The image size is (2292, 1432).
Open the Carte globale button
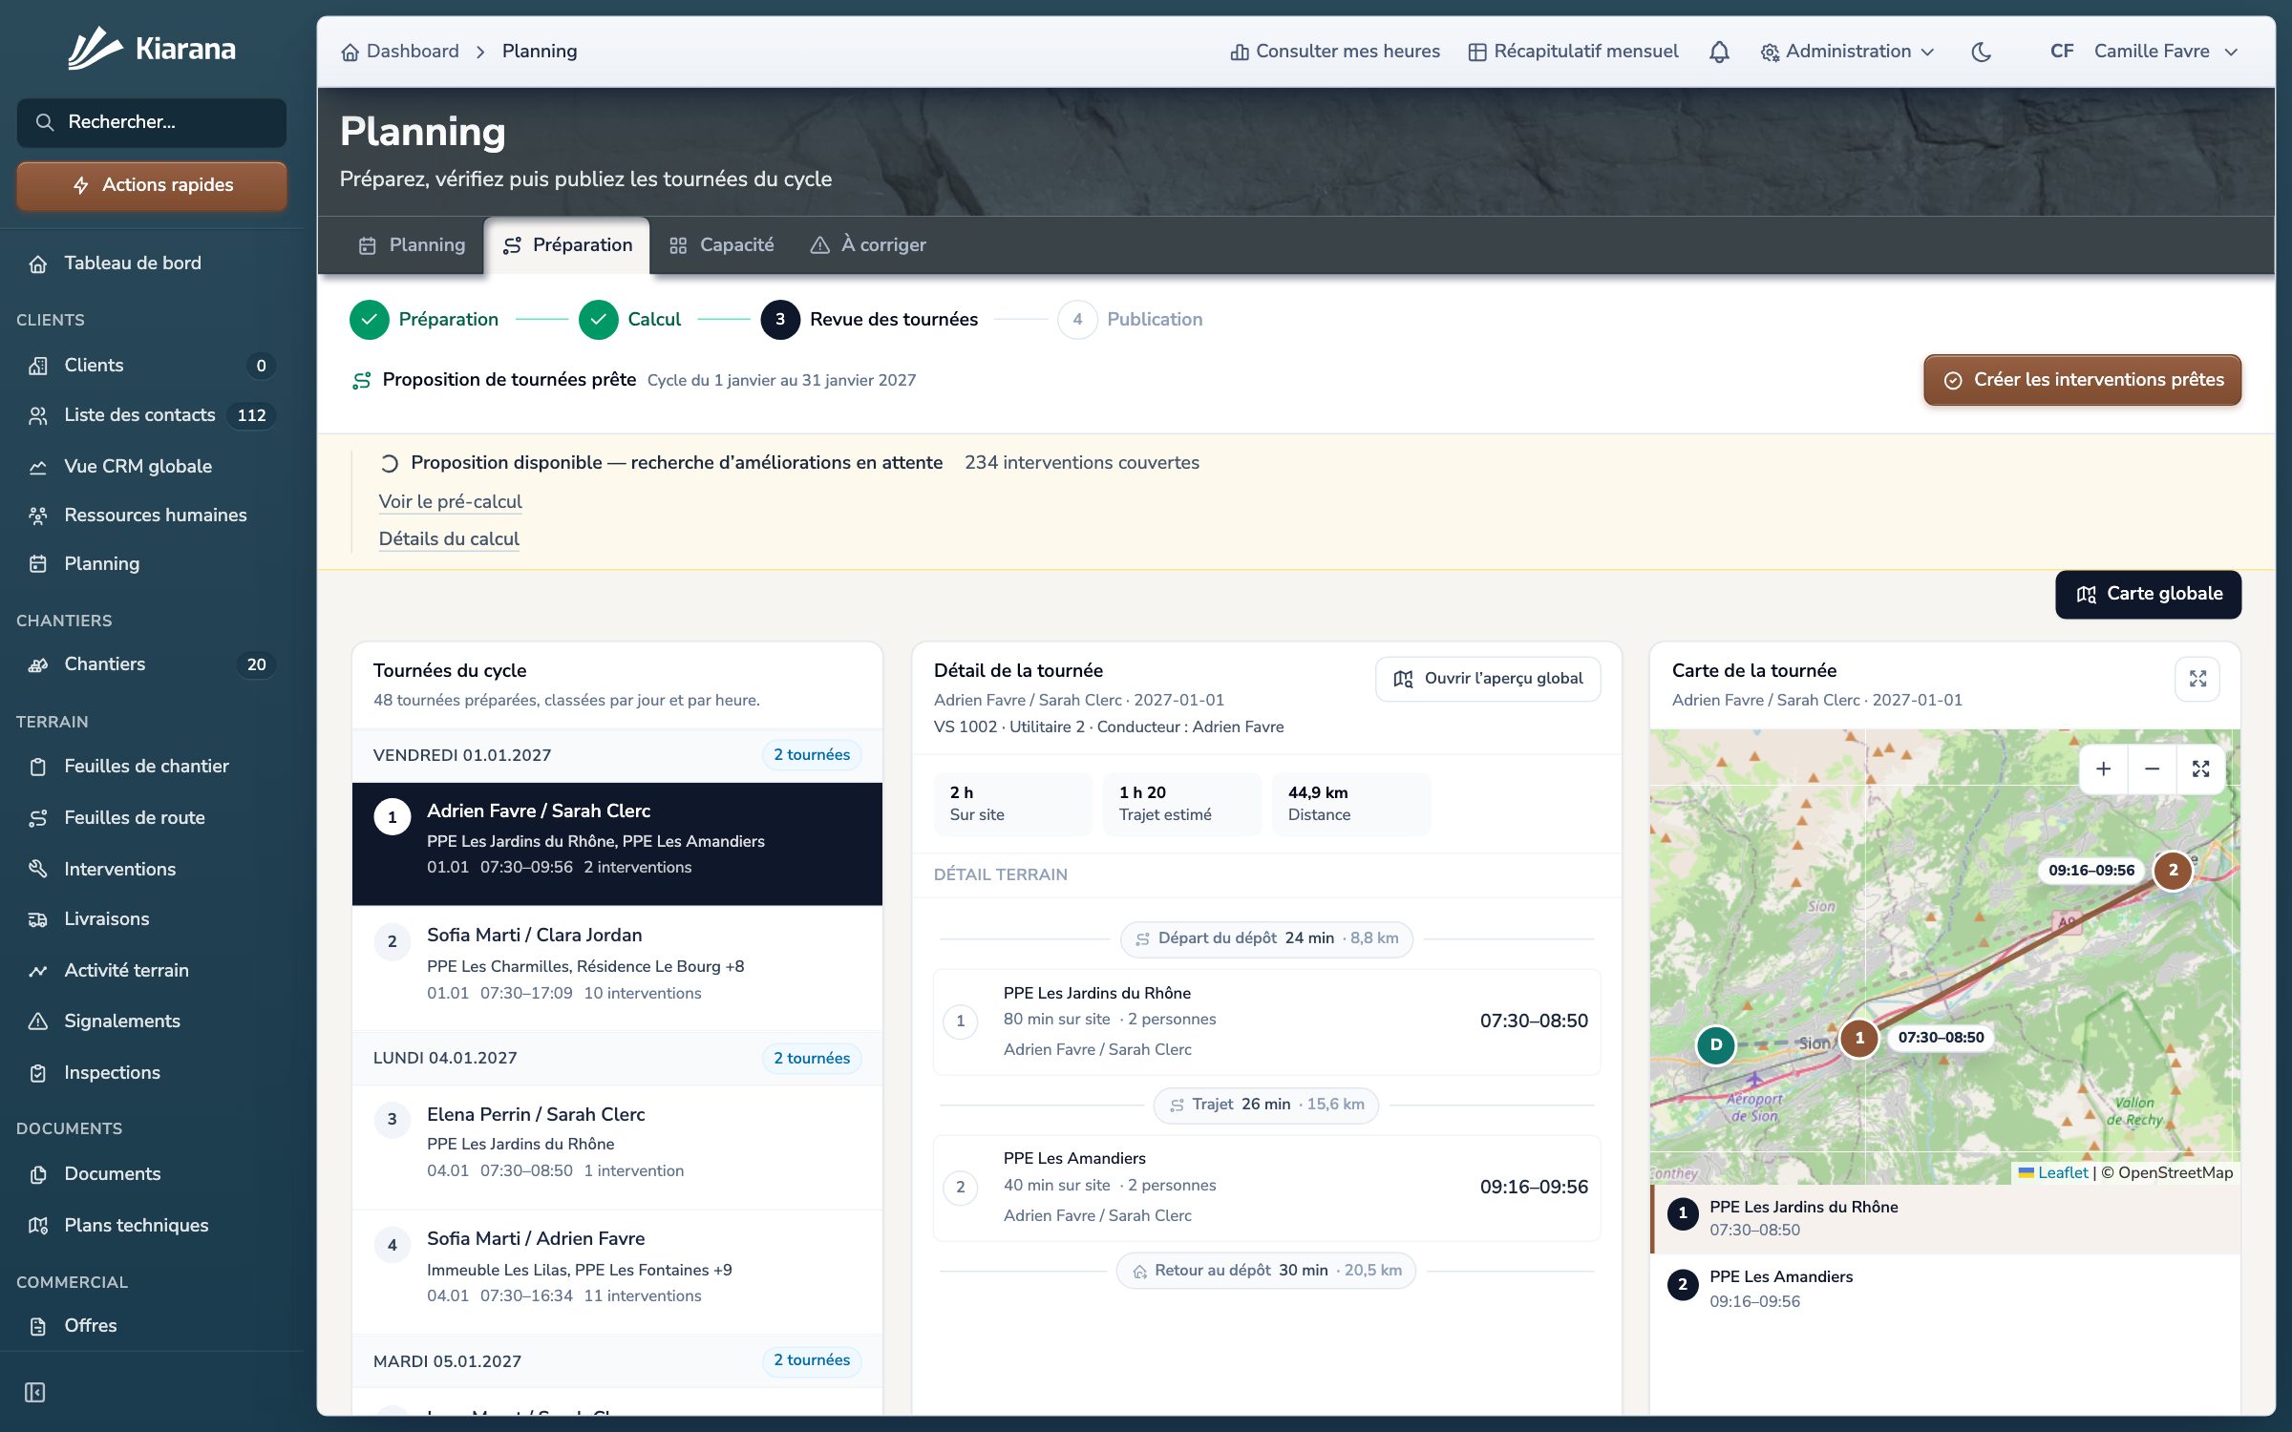point(2148,594)
